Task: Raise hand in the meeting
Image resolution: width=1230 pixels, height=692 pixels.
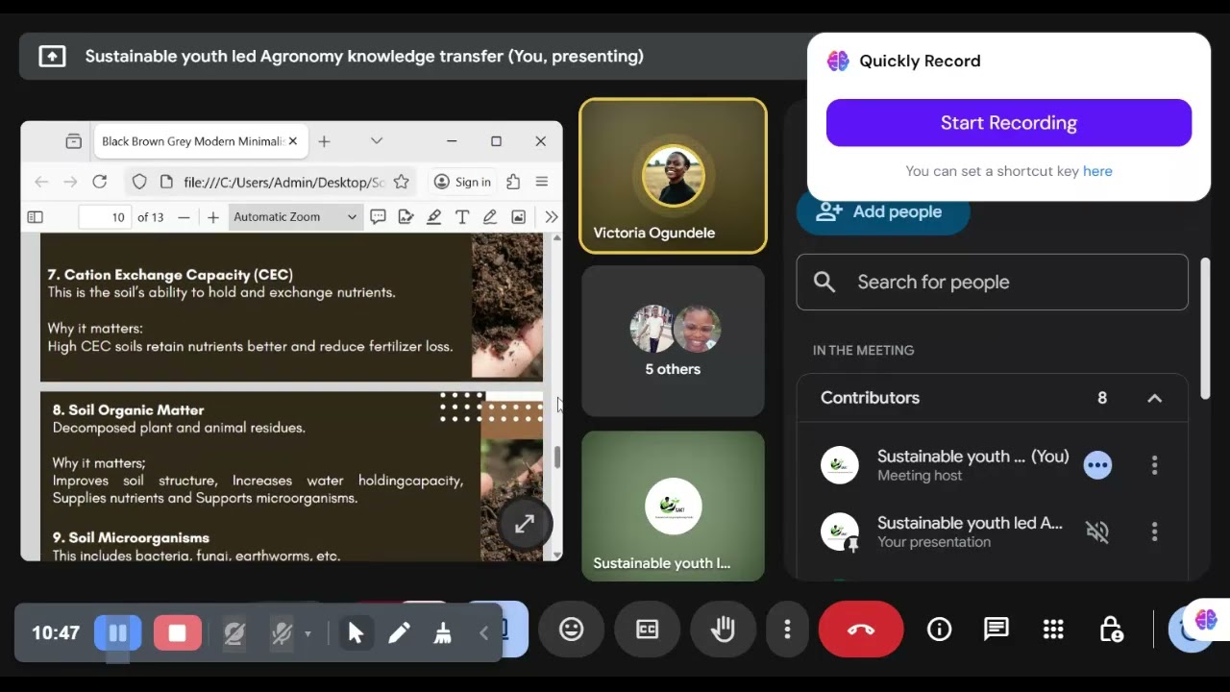Action: click(723, 630)
